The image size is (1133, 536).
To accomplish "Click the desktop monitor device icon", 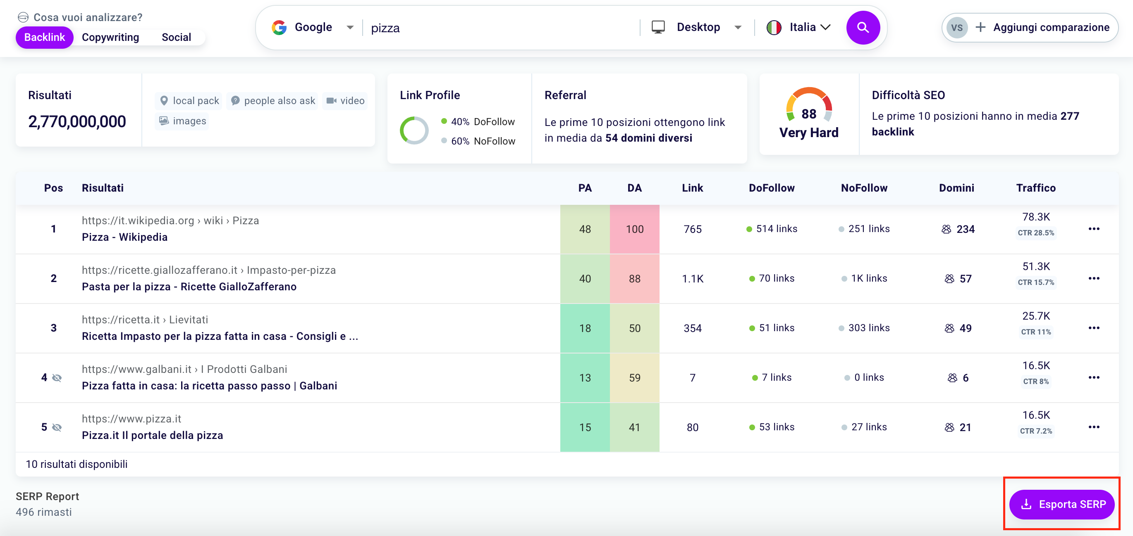I will [658, 27].
